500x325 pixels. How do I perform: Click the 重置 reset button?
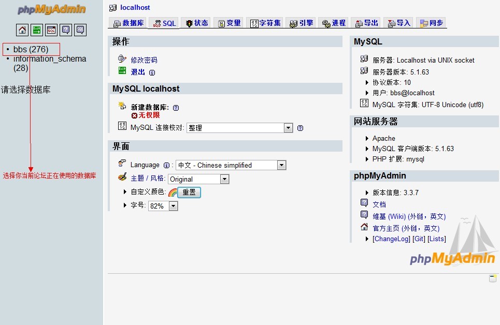189,193
